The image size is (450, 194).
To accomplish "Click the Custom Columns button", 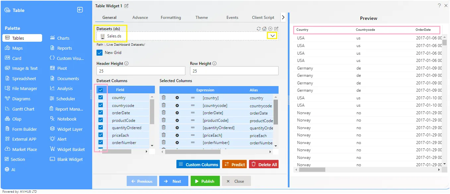I will (198, 164).
